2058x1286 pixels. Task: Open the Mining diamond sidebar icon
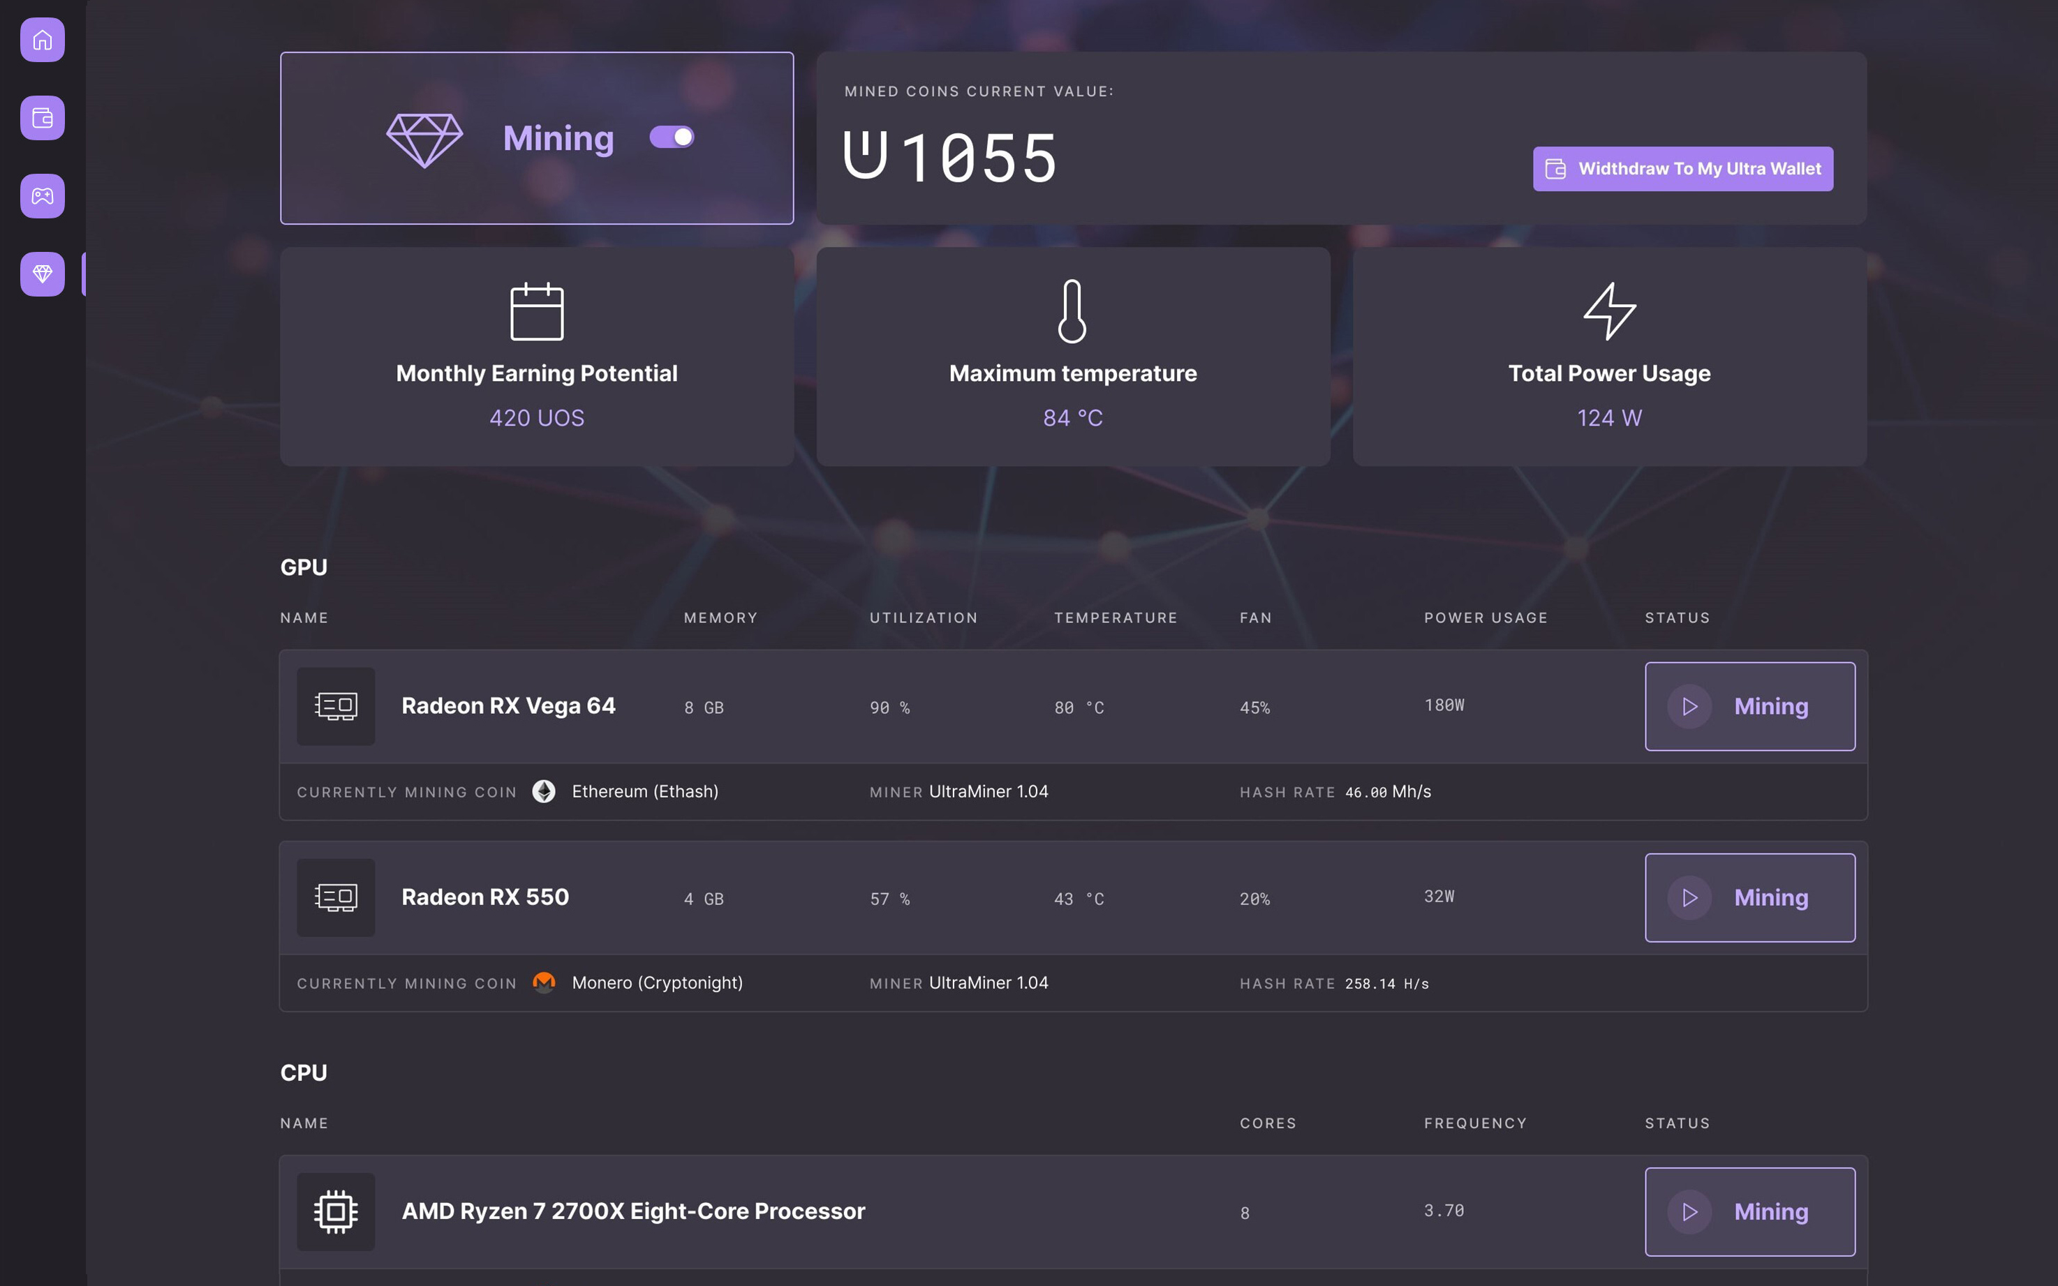point(43,274)
